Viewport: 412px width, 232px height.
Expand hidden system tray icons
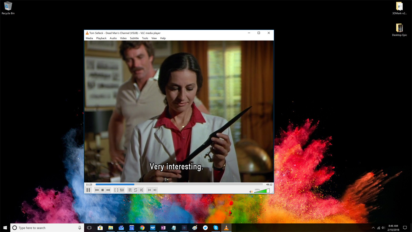[x=373, y=228]
